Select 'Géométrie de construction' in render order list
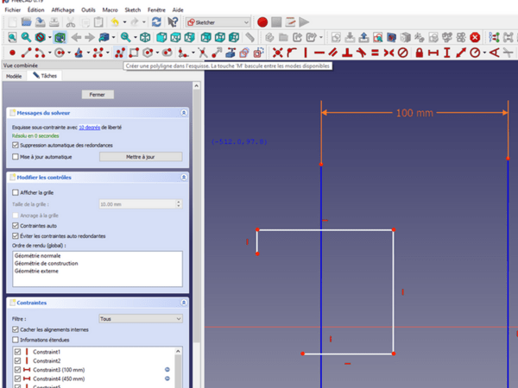This screenshot has width=518, height=388. (x=46, y=263)
